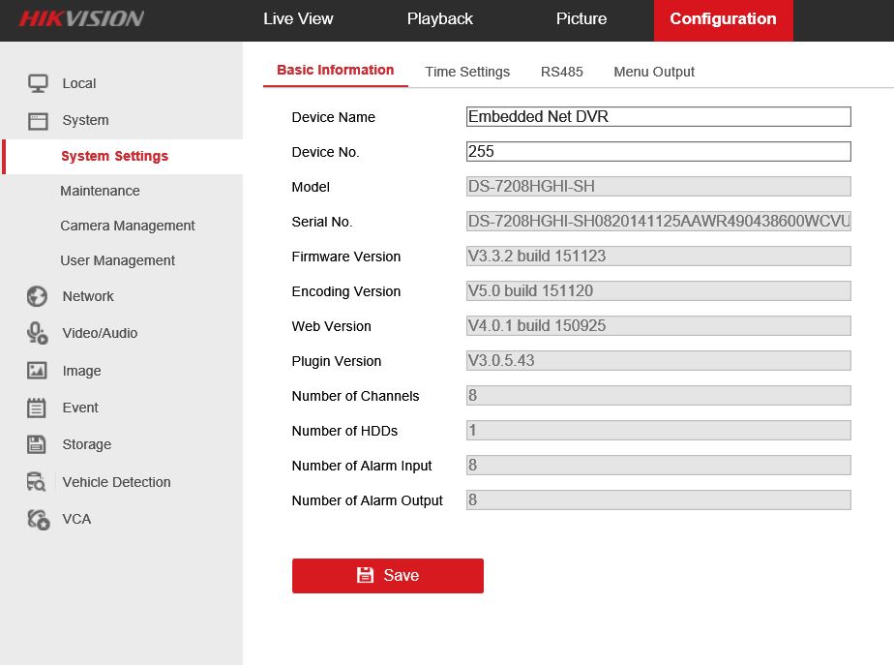Open the Maintenance settings page
894x665 pixels.
coord(100,191)
